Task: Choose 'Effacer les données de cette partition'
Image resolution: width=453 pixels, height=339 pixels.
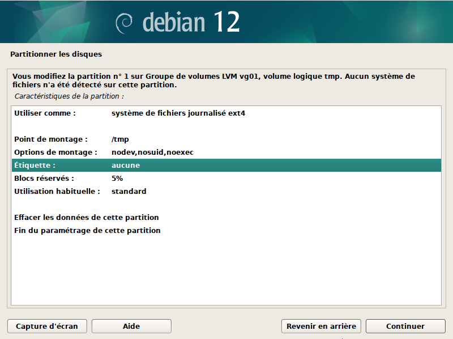Action: coord(226,217)
